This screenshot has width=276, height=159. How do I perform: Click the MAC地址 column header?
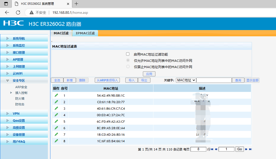pyautogui.click(x=111, y=88)
